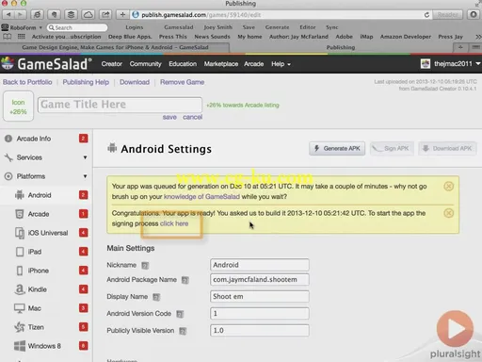This screenshot has width=482, height=362.
Task: Open the thejmac2011 account dropdown
Action: (451, 64)
